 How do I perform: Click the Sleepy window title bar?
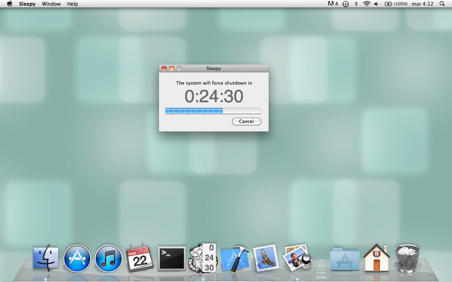214,68
